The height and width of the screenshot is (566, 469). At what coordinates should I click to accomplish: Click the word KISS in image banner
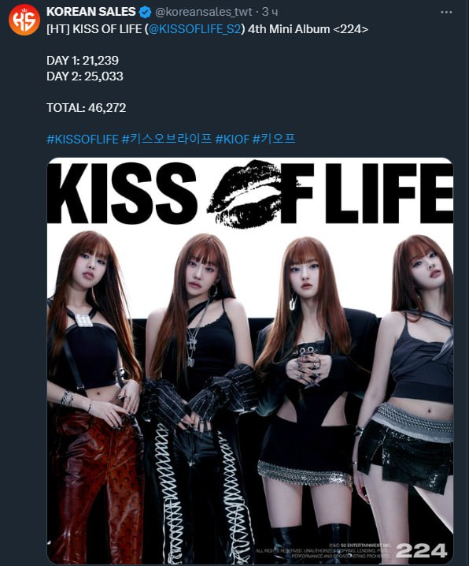tap(123, 193)
